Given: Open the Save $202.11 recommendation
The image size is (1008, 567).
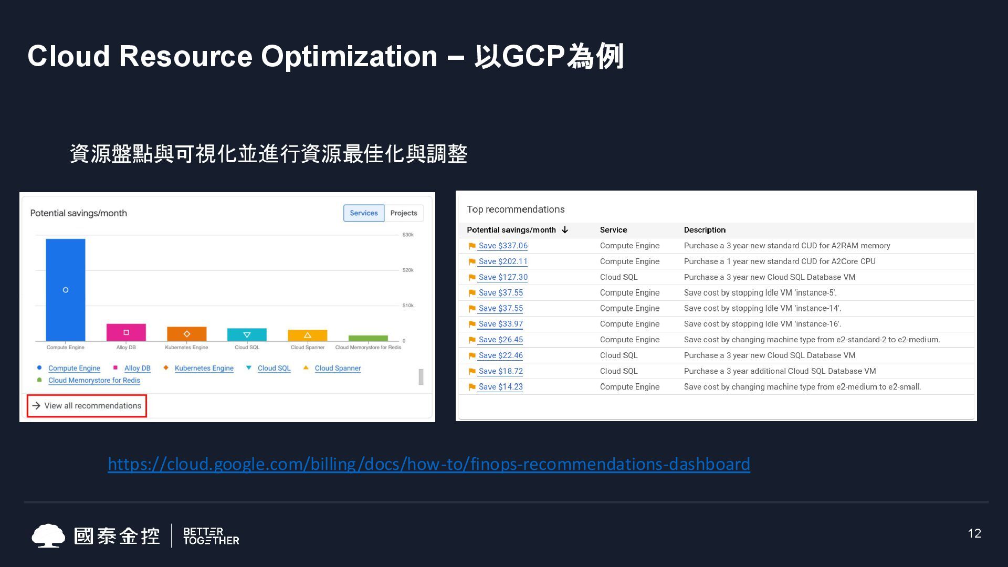Looking at the screenshot, I should click(503, 261).
